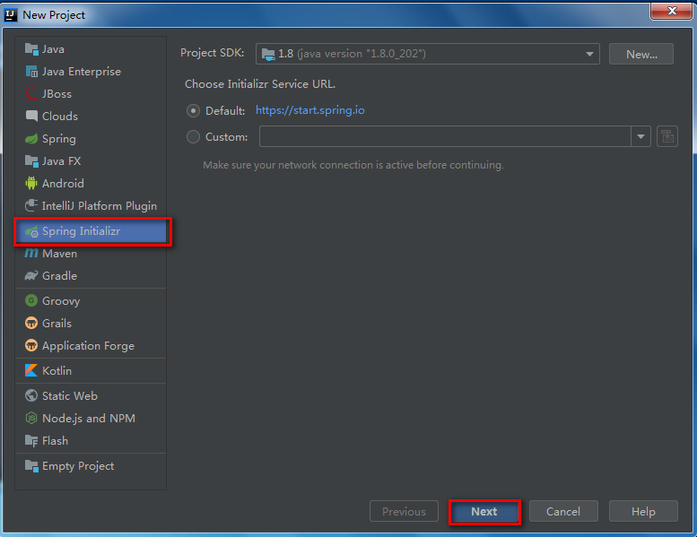Screen dimensions: 697x537
Task: Open Help for the wizard
Action: click(x=643, y=512)
